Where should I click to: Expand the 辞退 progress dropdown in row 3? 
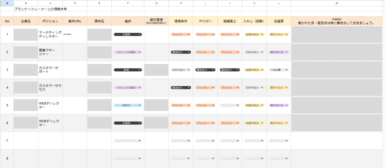[x=128, y=70]
